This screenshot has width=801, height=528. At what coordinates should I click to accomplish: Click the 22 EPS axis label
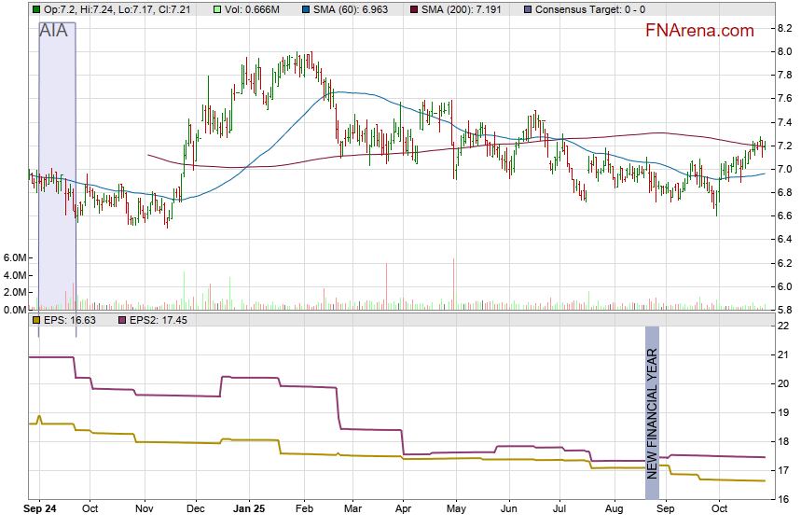784,326
